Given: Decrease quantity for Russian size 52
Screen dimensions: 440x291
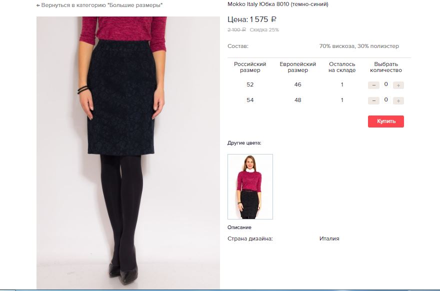Looking at the screenshot, I should click(373, 85).
